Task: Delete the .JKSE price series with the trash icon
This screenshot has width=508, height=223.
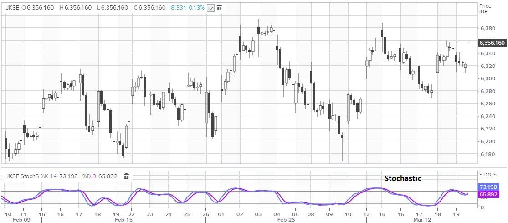Action: click(x=219, y=8)
